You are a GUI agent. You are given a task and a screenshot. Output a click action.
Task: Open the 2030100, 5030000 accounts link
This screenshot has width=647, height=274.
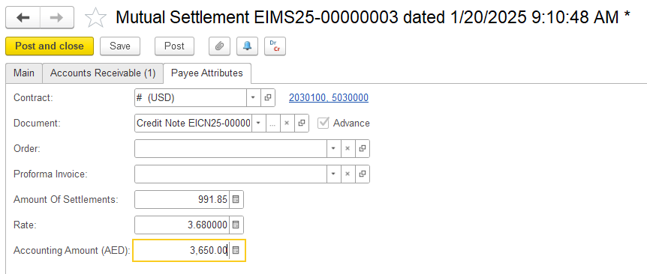tap(329, 98)
